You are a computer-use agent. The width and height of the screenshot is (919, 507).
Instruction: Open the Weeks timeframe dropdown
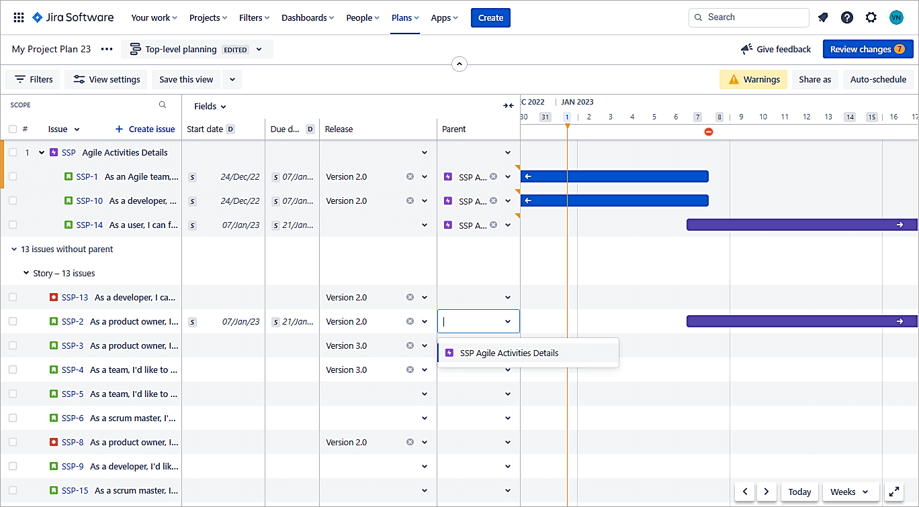[x=850, y=492]
